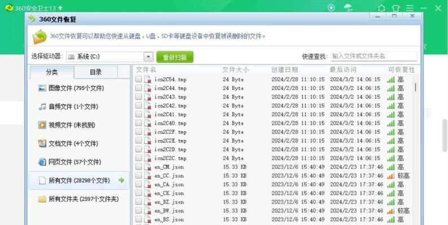Screen dimensions: 448x225
Task: Select 文档文件 (4个文件) category
Action: pos(79,143)
